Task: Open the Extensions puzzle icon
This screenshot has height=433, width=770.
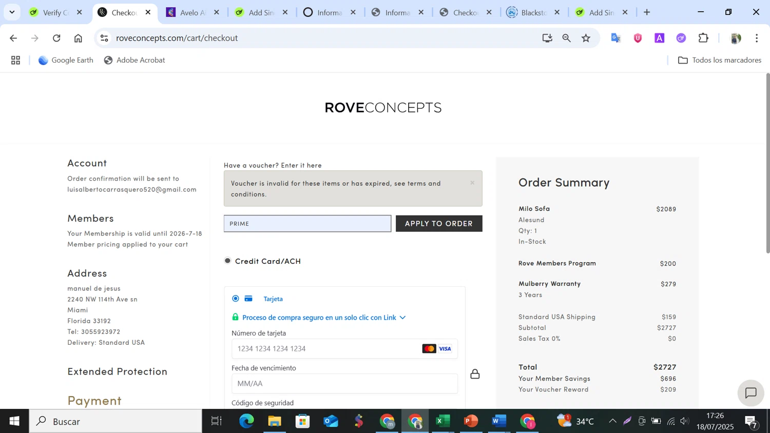Action: 703,38
